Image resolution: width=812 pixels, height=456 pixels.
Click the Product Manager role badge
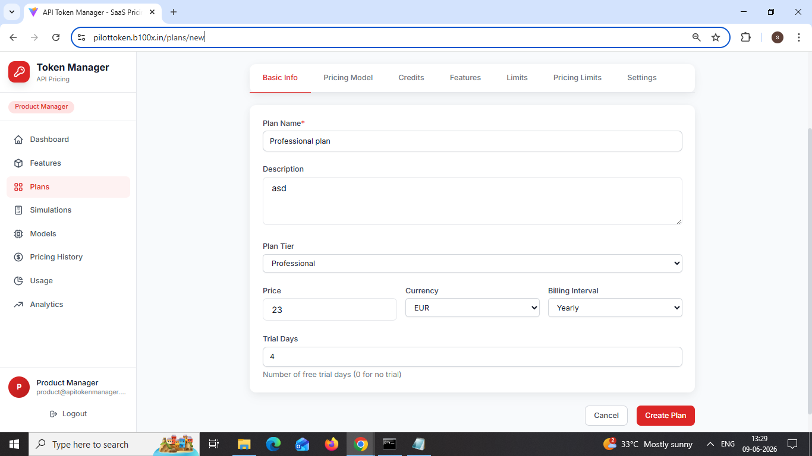point(41,107)
